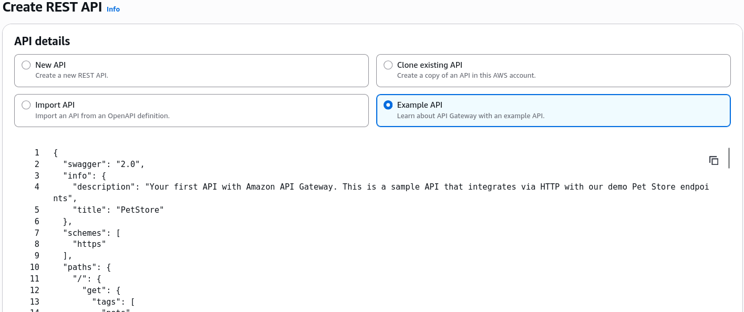Screen dimensions: 744x312
Task: Select the New API radio option
Action: click(x=26, y=65)
